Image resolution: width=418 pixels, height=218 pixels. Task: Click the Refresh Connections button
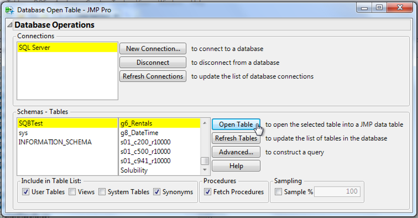153,77
